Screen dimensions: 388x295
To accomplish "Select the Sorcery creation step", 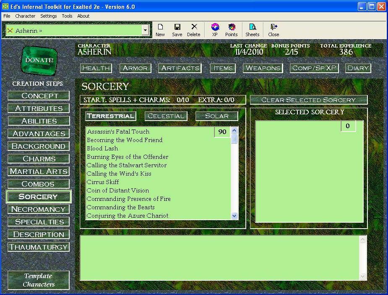I will click(39, 197).
